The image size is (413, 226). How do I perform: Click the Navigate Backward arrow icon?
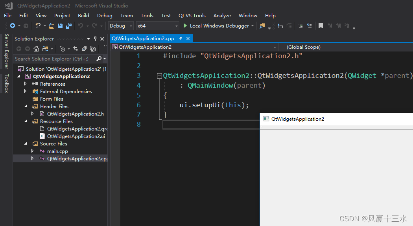(13, 26)
